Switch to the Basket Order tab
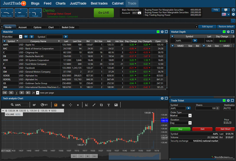The height and width of the screenshot is (161, 236). tap(68, 27)
